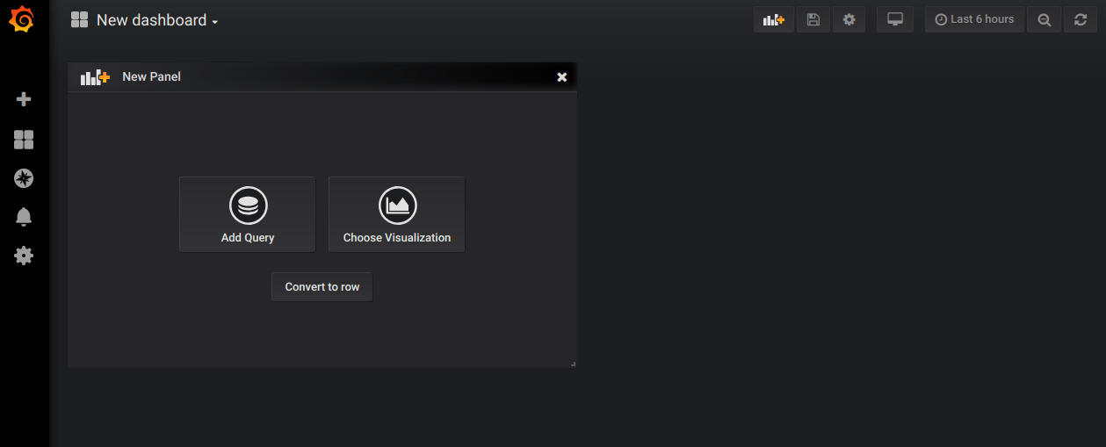Open Explore compass icon in sidebar

(24, 178)
